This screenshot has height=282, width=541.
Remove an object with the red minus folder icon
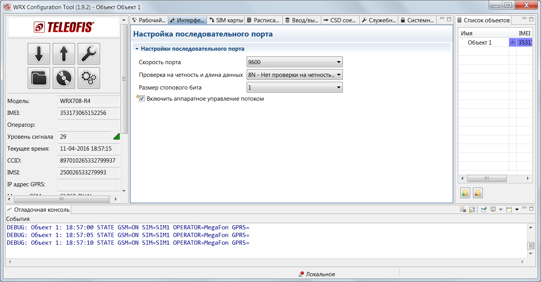tap(478, 193)
